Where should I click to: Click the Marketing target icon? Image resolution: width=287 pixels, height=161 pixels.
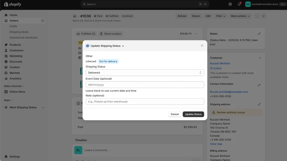(6, 56)
